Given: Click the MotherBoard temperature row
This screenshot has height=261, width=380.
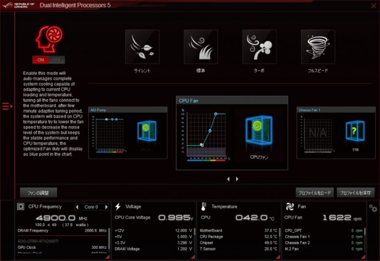Looking at the screenshot, I should 238,230.
